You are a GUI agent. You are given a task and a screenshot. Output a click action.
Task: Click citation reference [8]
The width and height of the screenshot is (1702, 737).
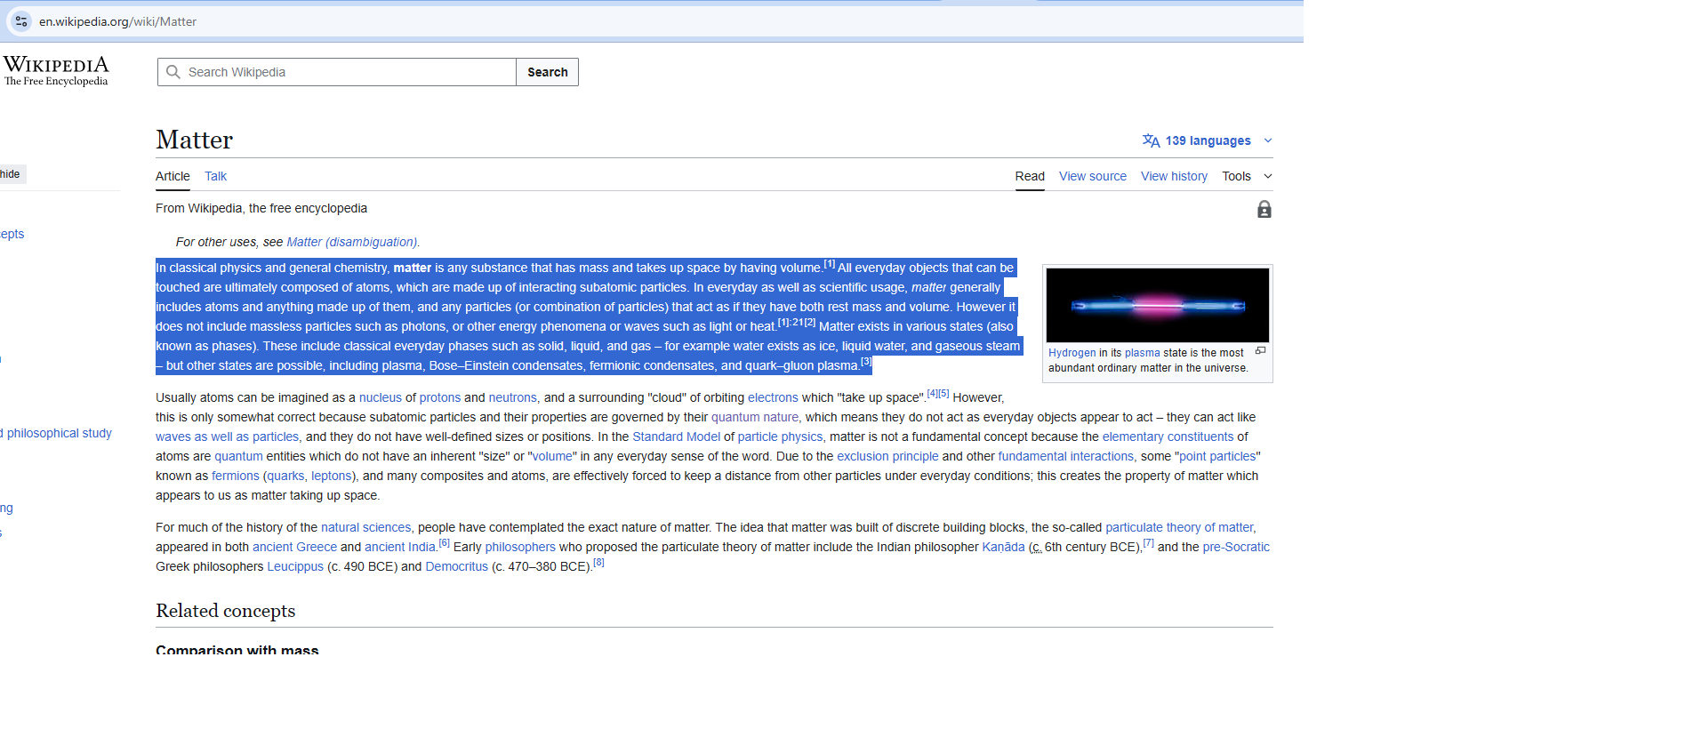[598, 563]
